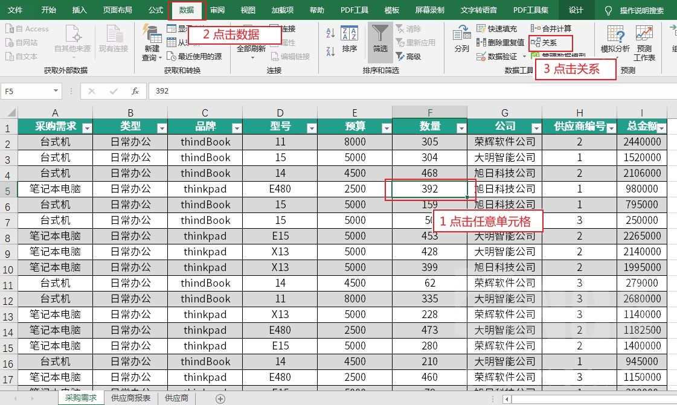Viewport: 677px width, 405px height.
Task: Click the Text to Columns (分列) icon
Action: pos(461,33)
